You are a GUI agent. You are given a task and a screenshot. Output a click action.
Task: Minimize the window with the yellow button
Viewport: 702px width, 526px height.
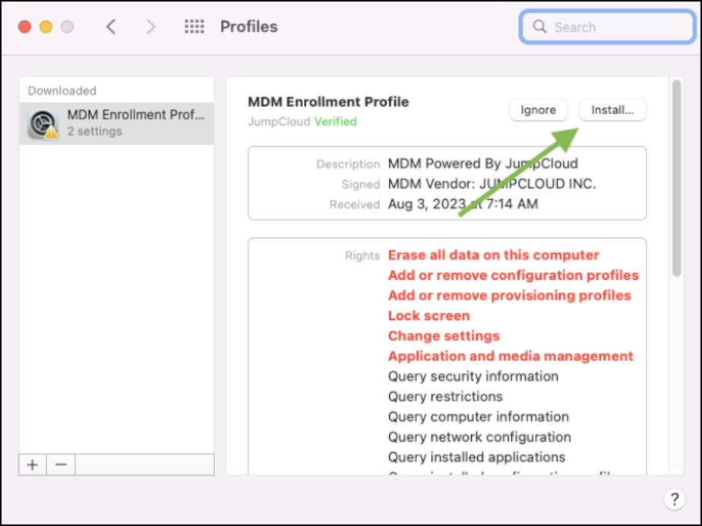pyautogui.click(x=46, y=27)
